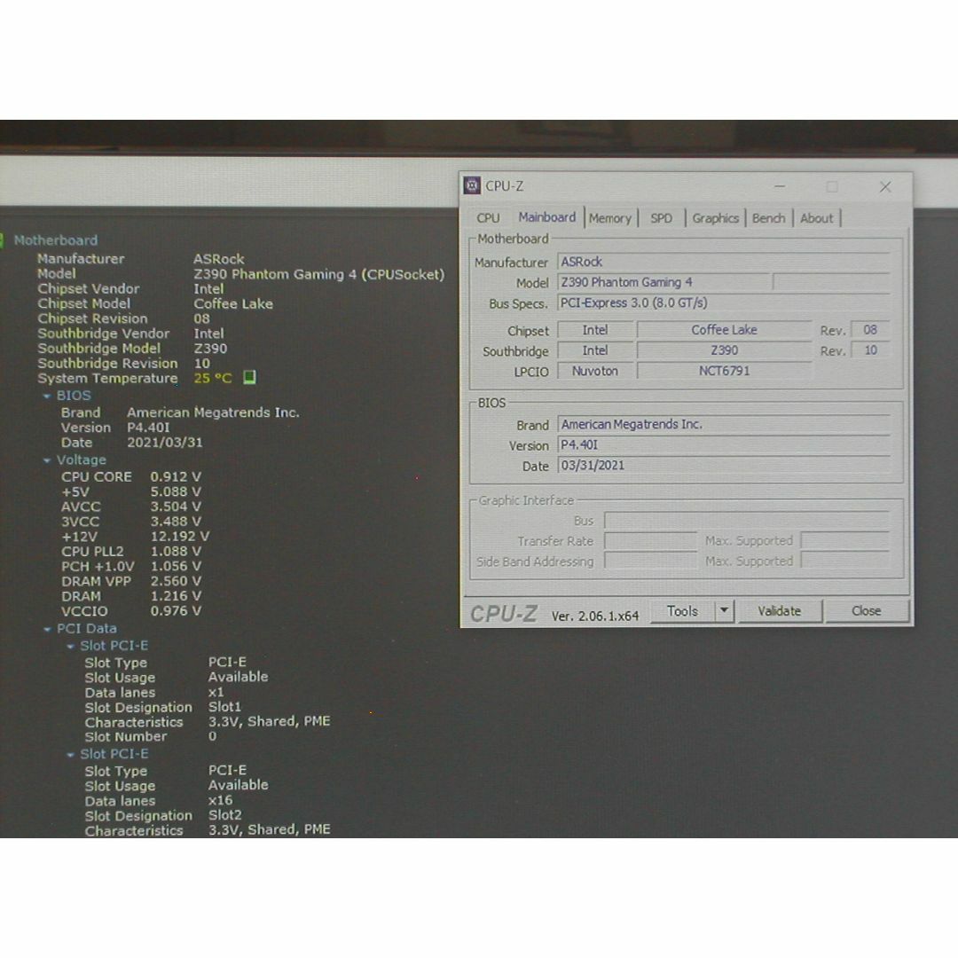The width and height of the screenshot is (958, 958).
Task: Click the Slot Number value '0'
Action: click(x=212, y=736)
